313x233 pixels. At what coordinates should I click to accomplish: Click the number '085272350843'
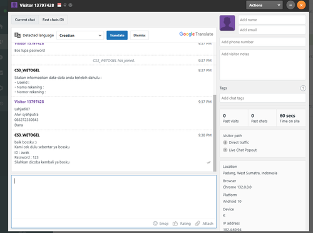[x=26, y=120]
